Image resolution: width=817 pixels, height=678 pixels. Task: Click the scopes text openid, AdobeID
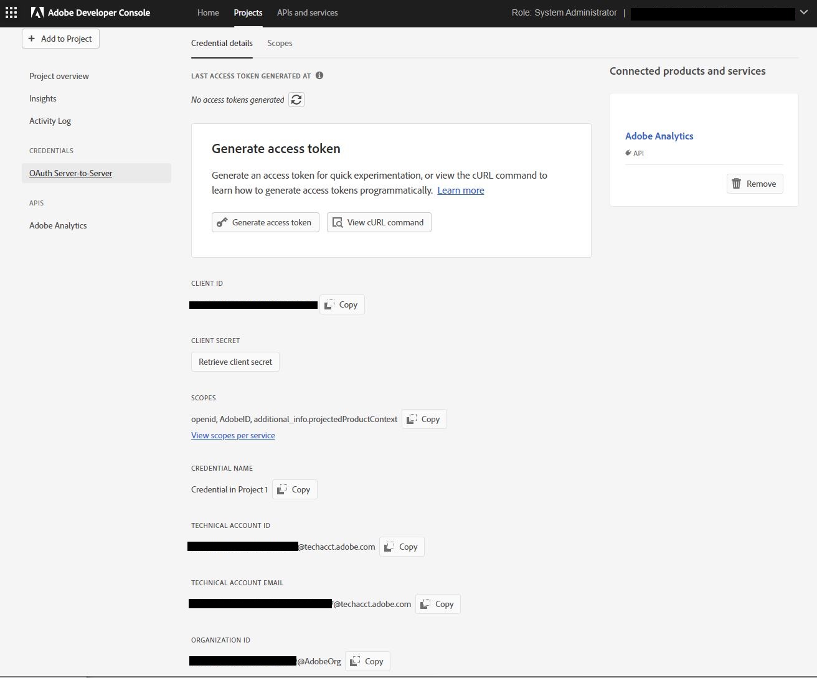(x=294, y=419)
